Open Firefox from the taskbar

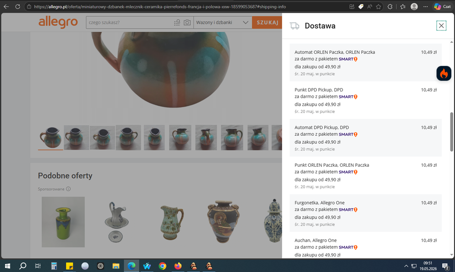point(178,266)
